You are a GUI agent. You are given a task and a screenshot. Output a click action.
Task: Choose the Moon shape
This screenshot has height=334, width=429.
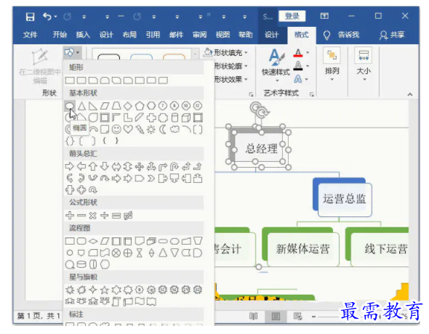click(x=163, y=129)
